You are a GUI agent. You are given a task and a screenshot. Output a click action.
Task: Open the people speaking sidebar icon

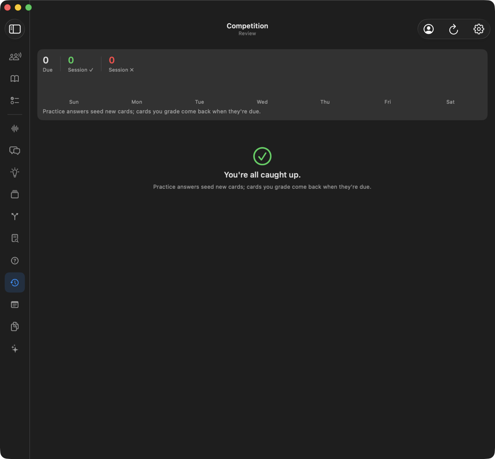[15, 56]
